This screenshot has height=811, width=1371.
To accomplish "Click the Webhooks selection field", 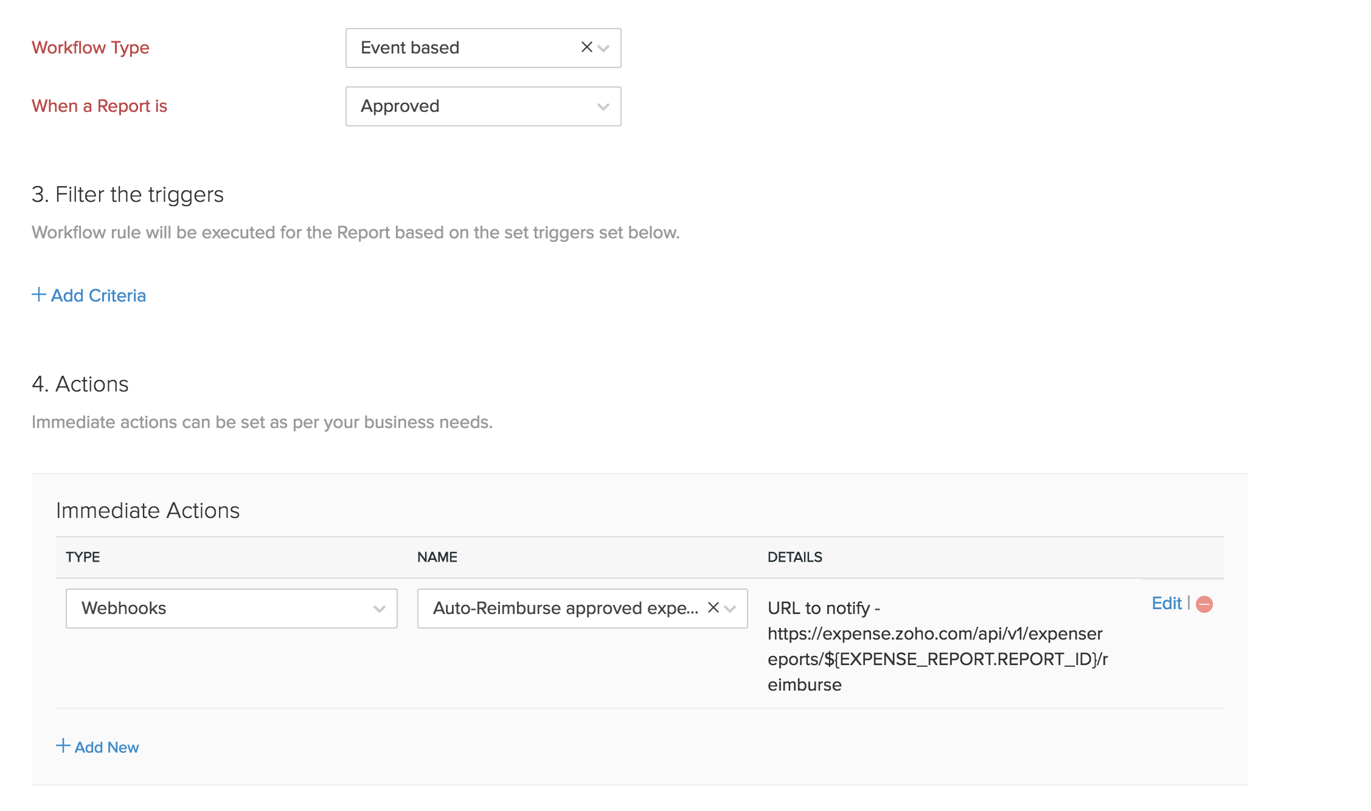I will [x=231, y=608].
